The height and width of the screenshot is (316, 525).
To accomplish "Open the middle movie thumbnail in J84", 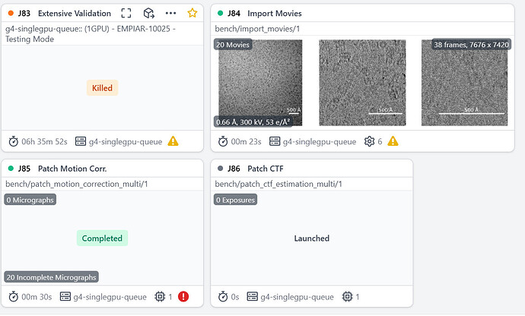I will pyautogui.click(x=362, y=82).
